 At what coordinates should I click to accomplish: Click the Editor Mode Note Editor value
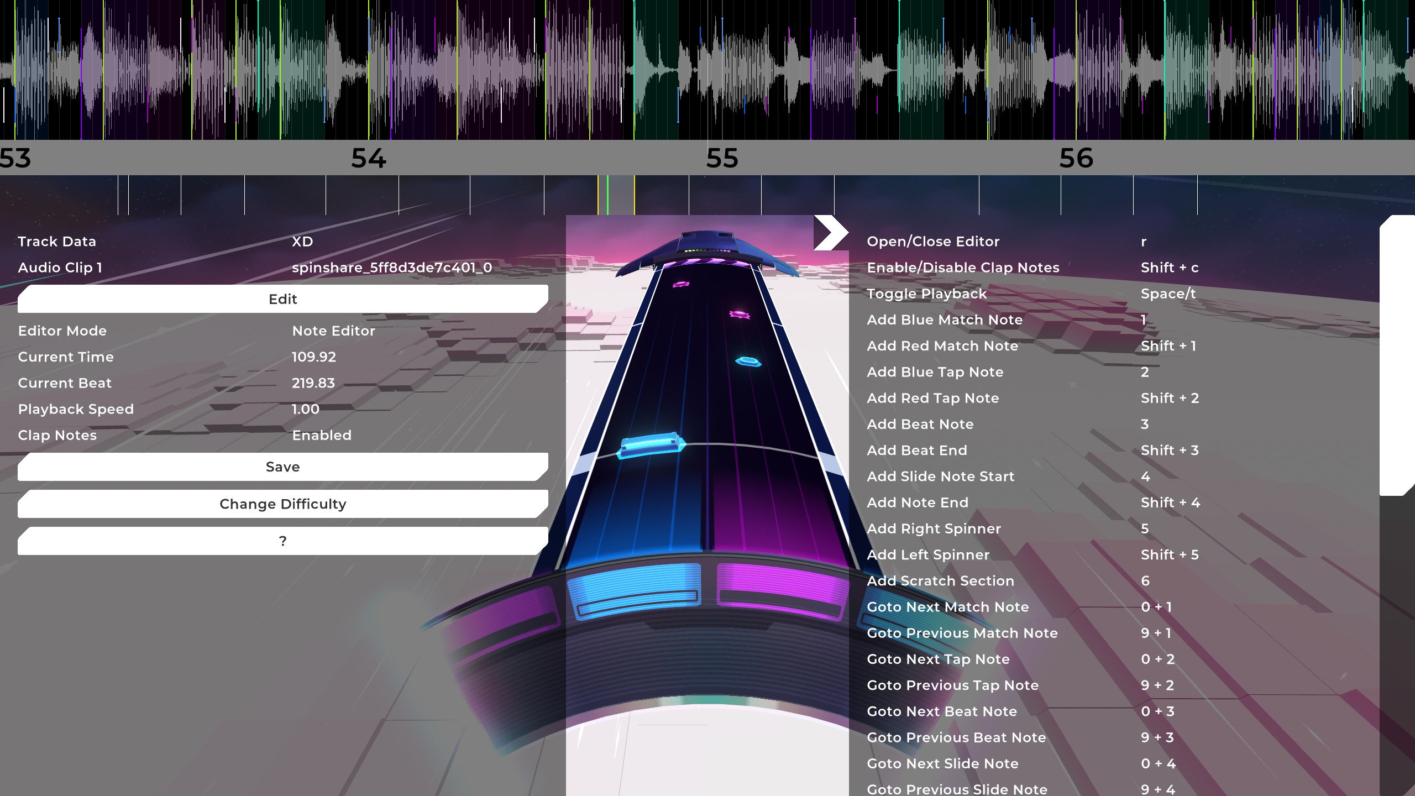coord(333,331)
